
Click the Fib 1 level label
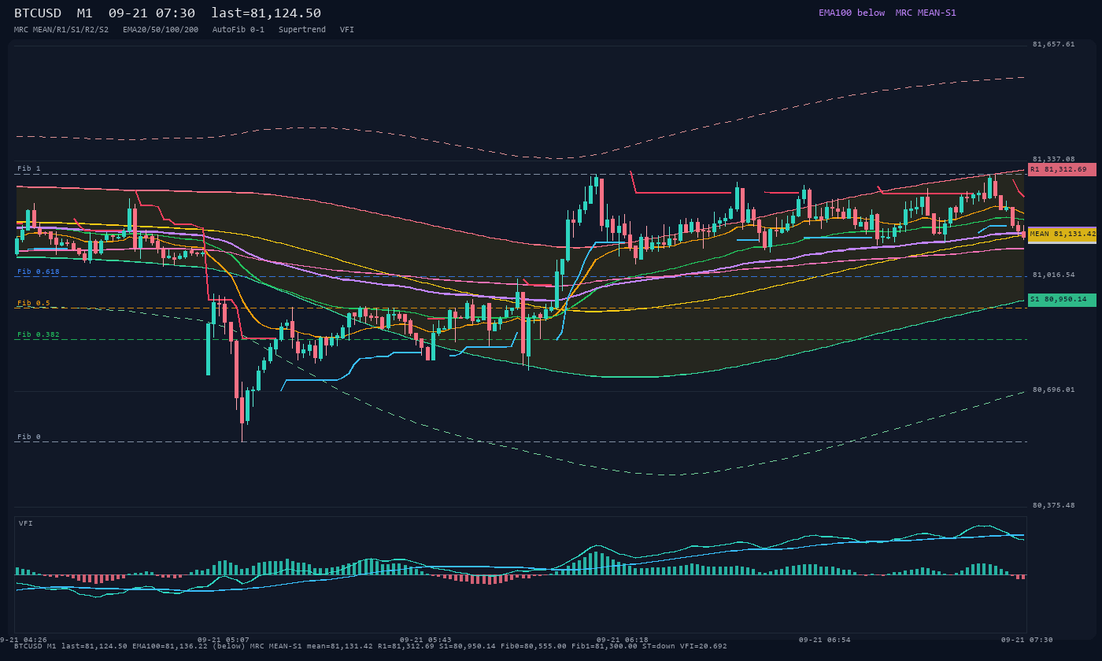tap(29, 168)
